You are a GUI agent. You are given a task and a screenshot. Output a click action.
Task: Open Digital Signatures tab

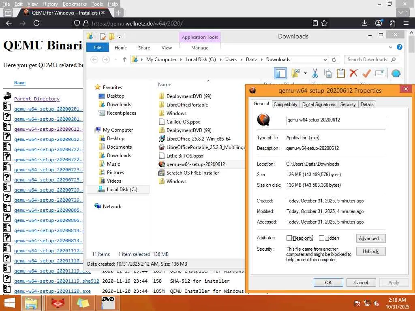pyautogui.click(x=319, y=104)
